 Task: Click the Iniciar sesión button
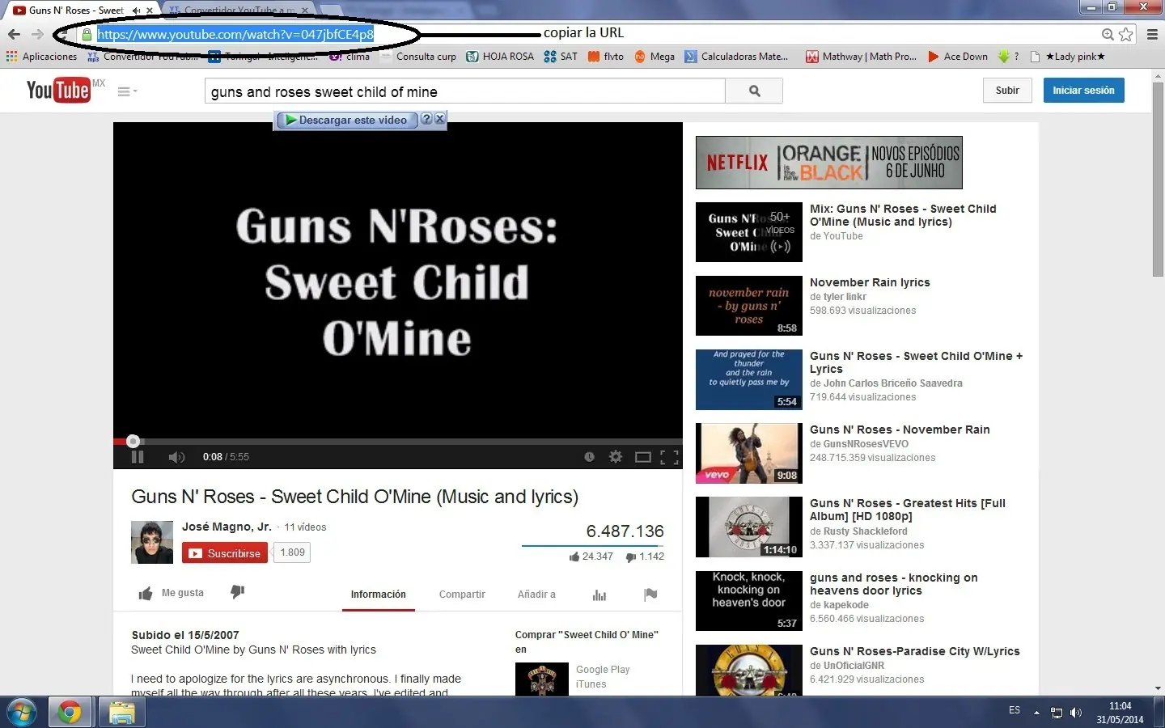(x=1083, y=91)
